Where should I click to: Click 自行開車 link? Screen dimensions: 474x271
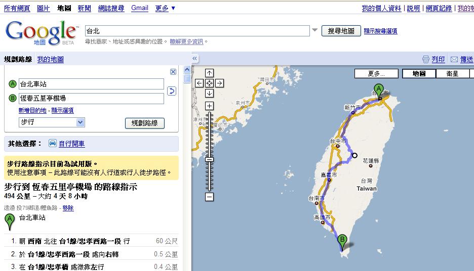point(71,144)
